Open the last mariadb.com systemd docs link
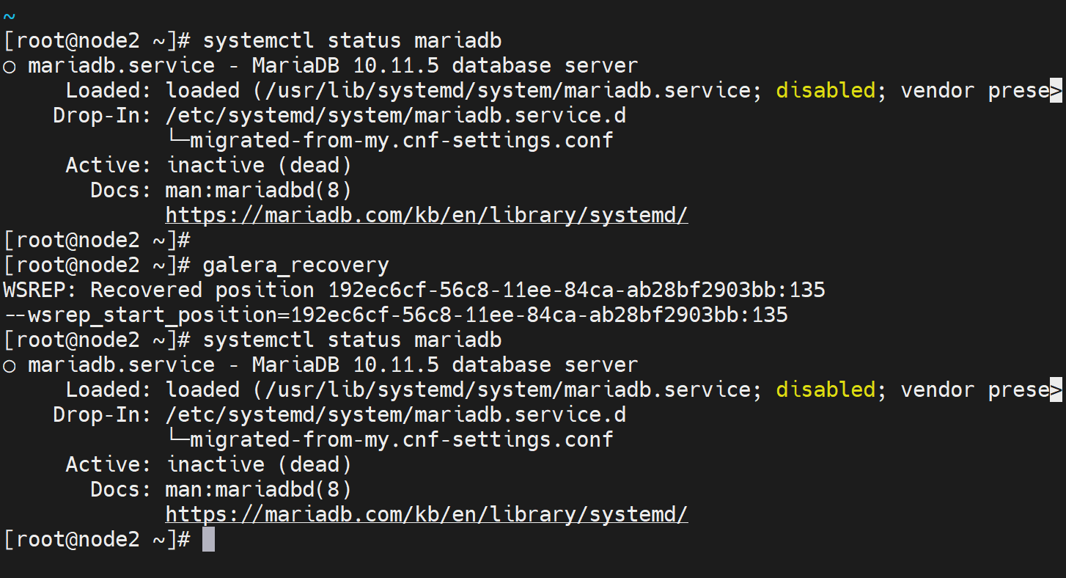Image resolution: width=1066 pixels, height=578 pixels. coord(427,515)
